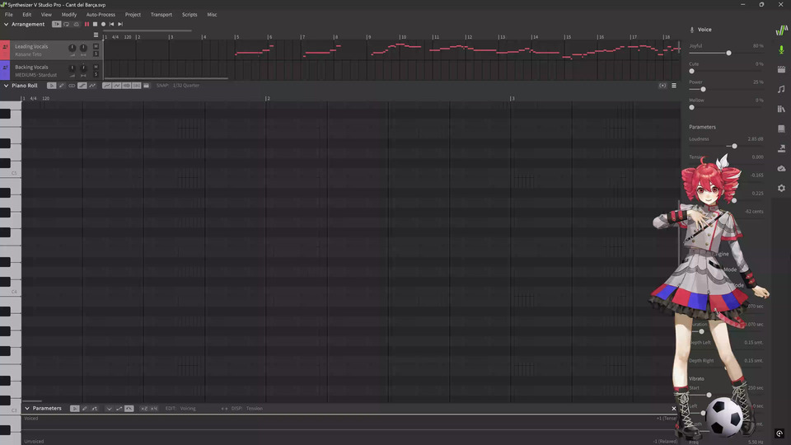Screen dimensions: 791x445
Task: Mute the Leading Vocals track
Action: [96, 46]
